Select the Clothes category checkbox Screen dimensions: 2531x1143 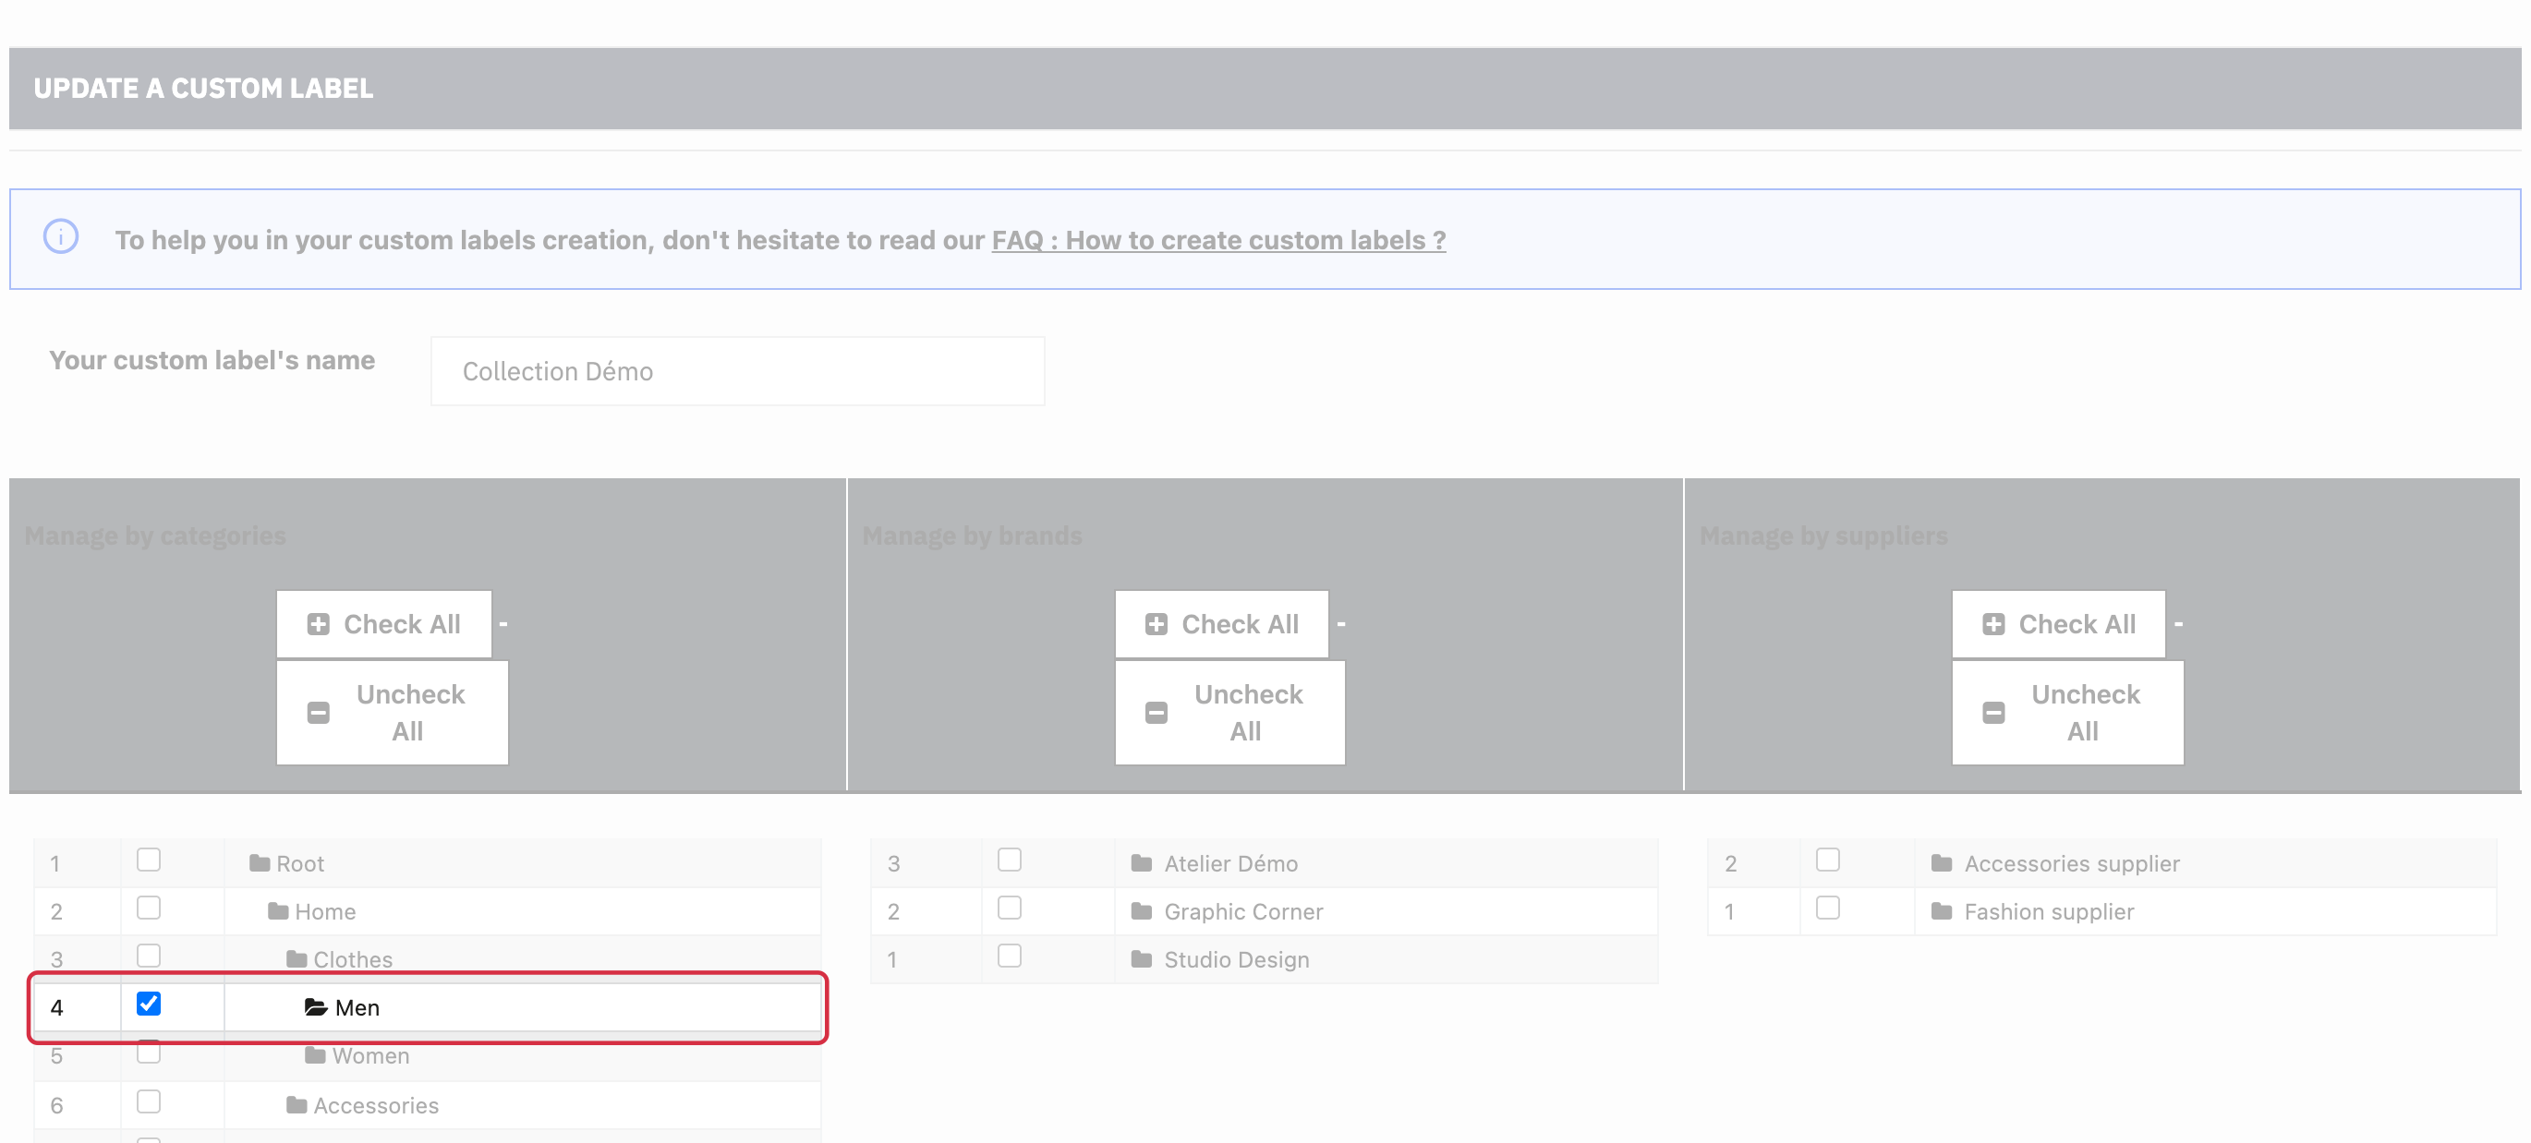(149, 956)
